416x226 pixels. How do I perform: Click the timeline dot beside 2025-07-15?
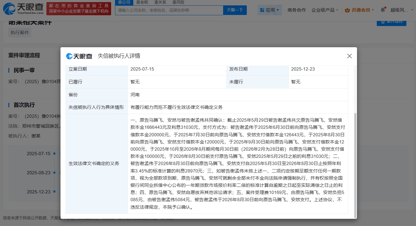pyautogui.click(x=54, y=154)
